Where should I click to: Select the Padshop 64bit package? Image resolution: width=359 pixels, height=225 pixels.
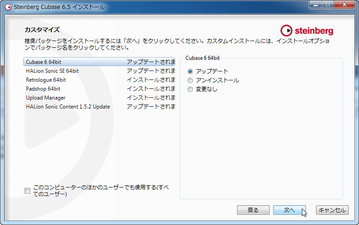click(x=99, y=89)
